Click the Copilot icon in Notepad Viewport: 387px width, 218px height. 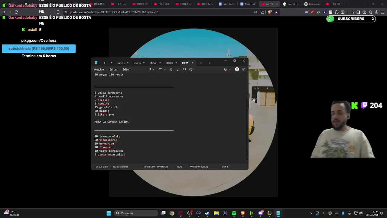pyautogui.click(x=225, y=69)
